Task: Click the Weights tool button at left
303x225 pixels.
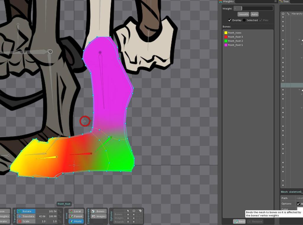Action: click(5, 216)
